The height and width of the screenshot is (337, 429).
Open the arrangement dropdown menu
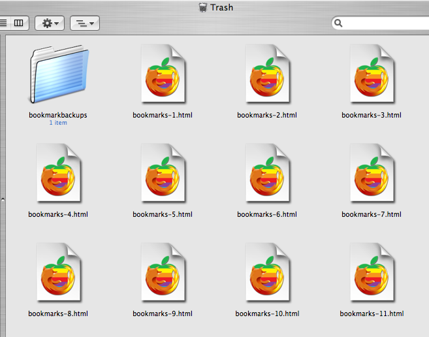[x=85, y=23]
